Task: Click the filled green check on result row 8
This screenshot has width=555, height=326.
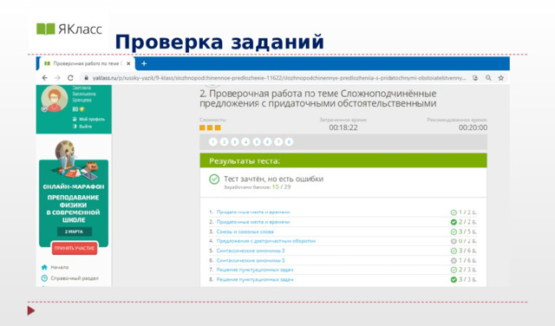Action: click(x=454, y=280)
